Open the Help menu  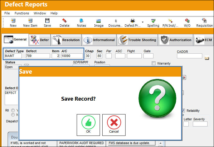(x=54, y=13)
